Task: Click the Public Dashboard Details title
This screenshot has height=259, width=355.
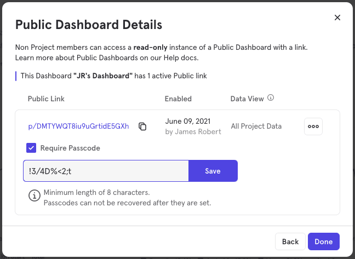Action: [89, 25]
